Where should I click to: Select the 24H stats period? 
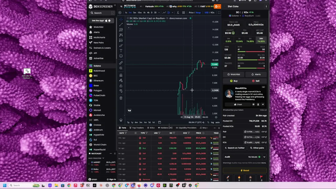point(261,40)
